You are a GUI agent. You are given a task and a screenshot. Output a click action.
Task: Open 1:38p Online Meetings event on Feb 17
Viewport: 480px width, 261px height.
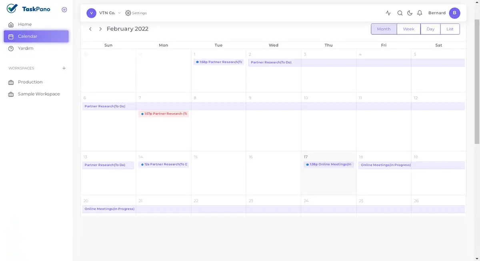pos(328,165)
